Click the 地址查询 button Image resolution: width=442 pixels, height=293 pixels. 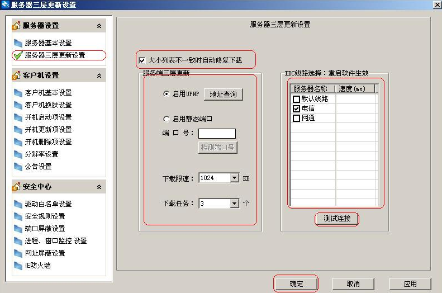224,94
